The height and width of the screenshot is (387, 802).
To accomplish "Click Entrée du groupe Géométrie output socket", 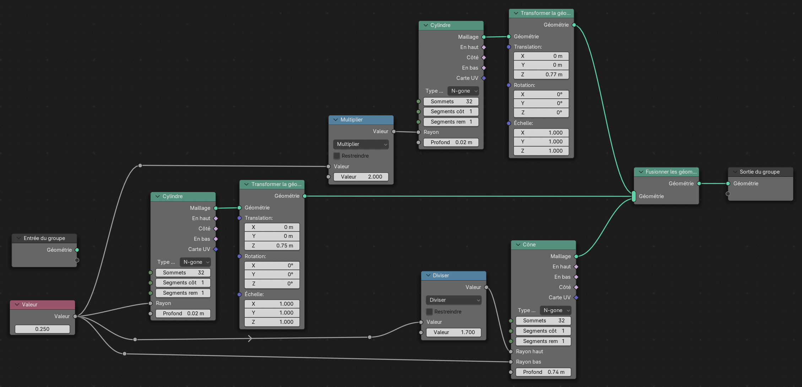I will pyautogui.click(x=77, y=250).
